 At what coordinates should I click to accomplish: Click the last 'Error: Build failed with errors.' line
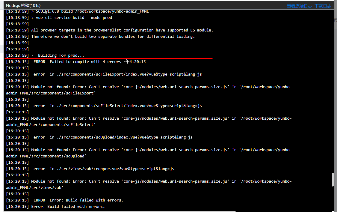tap(55, 206)
